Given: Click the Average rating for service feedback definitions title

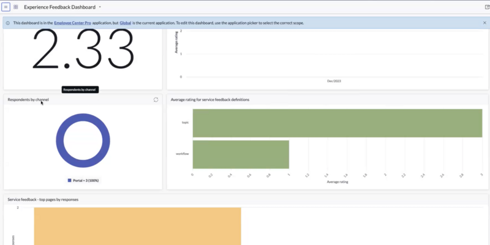Looking at the screenshot, I should (210, 100).
